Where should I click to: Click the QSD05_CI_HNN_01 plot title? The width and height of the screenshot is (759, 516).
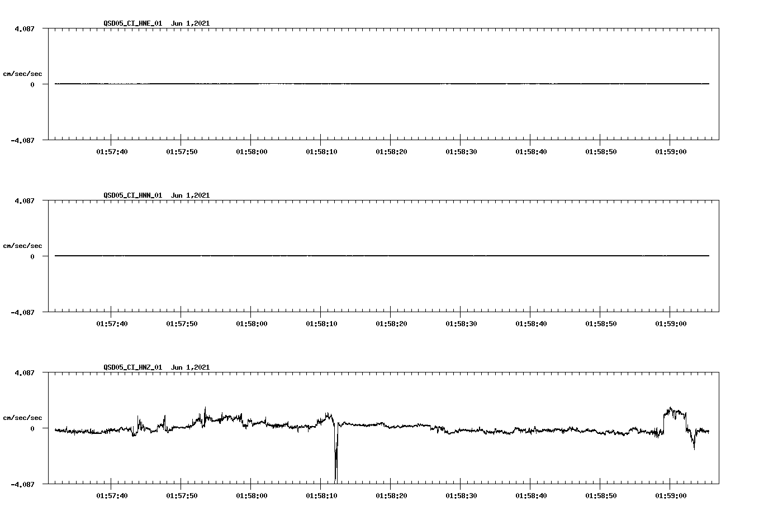pos(156,195)
